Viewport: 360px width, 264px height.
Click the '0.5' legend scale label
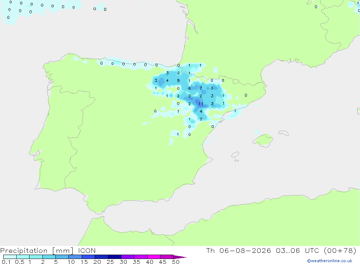19,262
